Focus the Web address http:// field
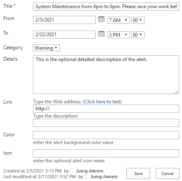 pyautogui.click(x=106, y=109)
